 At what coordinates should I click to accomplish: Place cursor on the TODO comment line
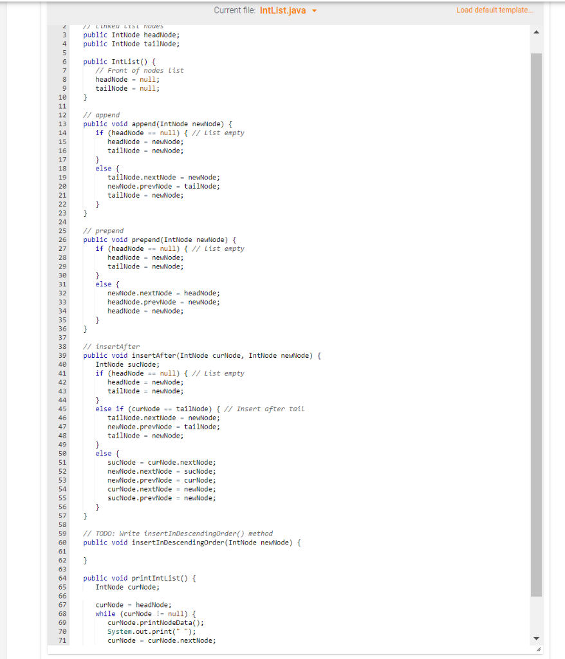click(x=177, y=533)
